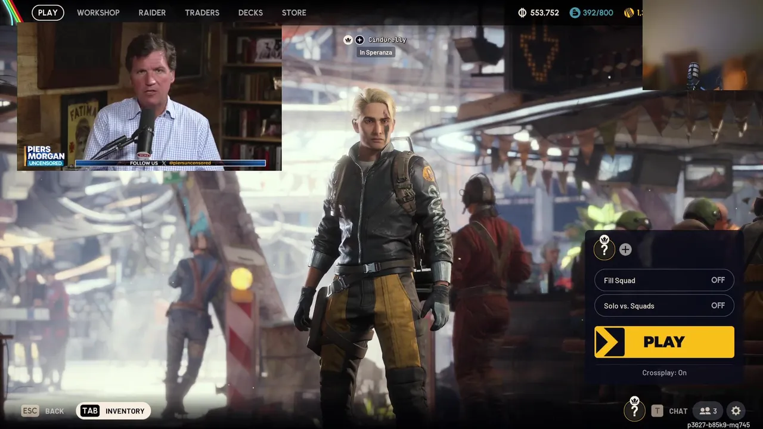The width and height of the screenshot is (763, 429).
Task: Click the 392/800 token counter
Action: (x=598, y=13)
